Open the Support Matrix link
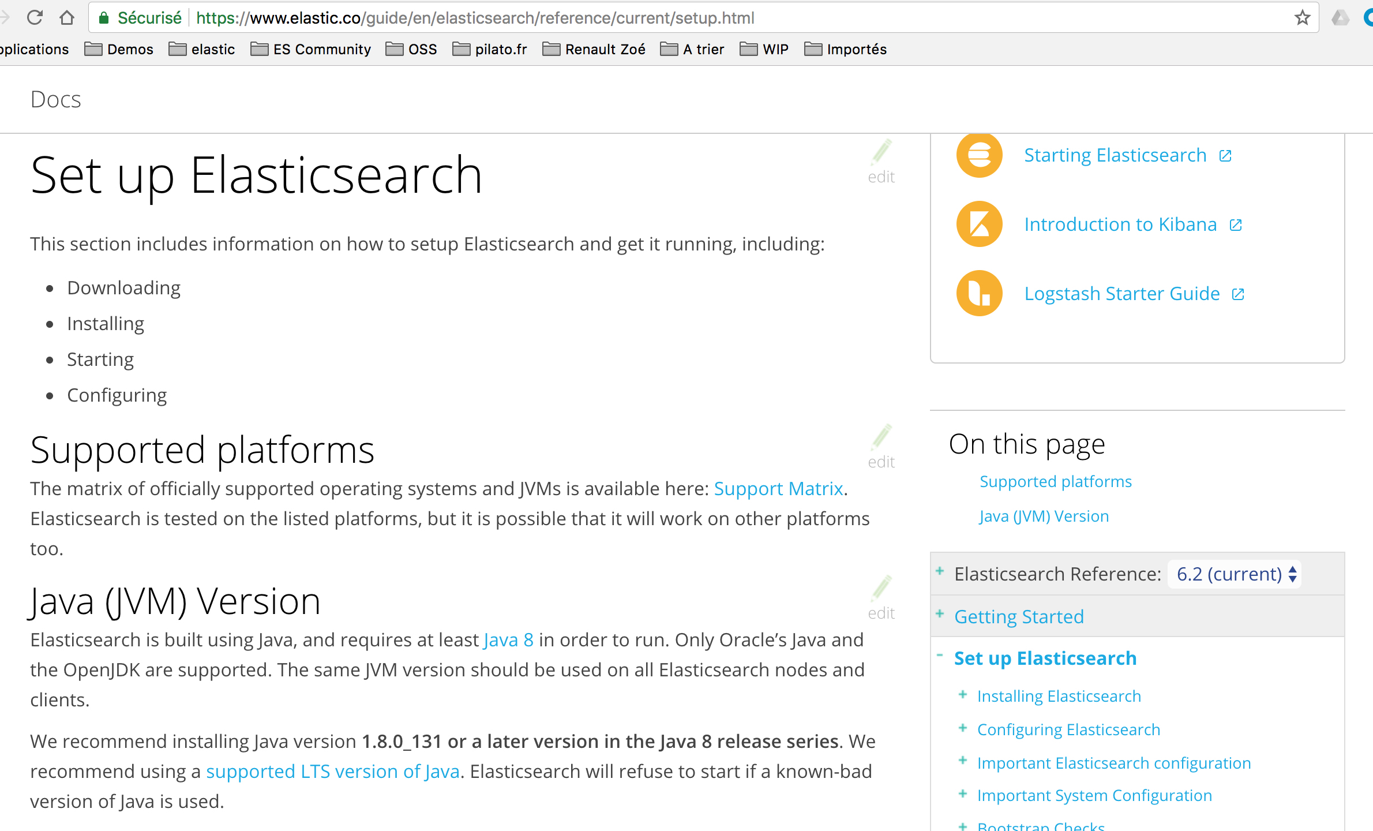Image resolution: width=1373 pixels, height=831 pixels. click(x=778, y=489)
